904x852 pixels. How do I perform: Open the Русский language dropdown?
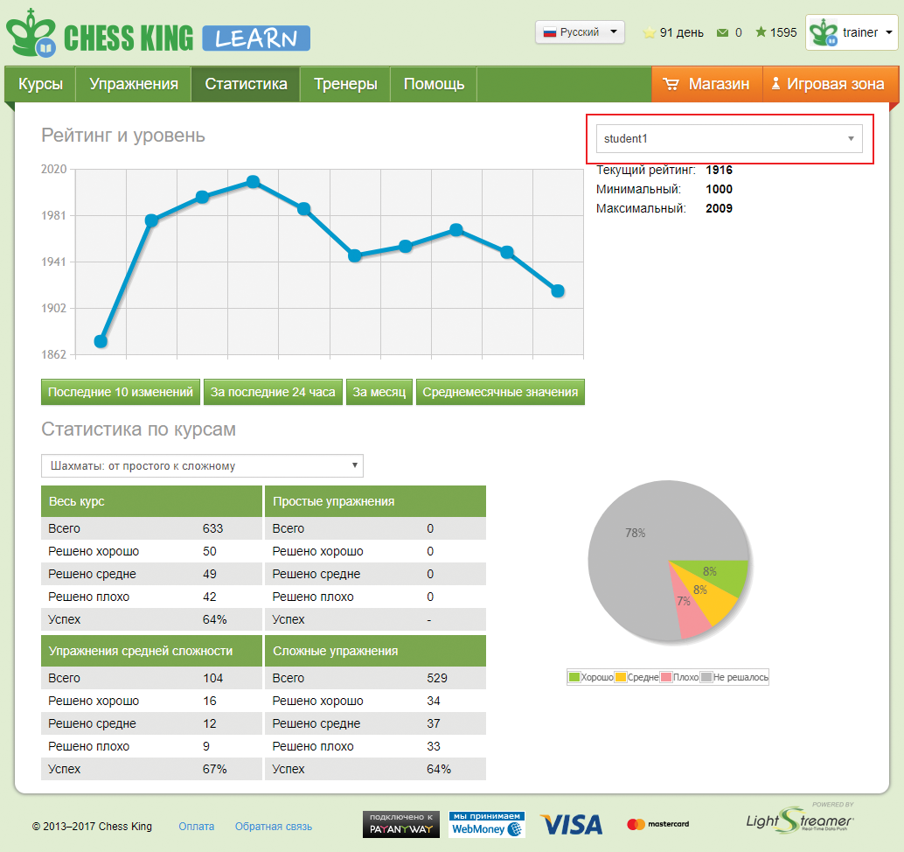pyautogui.click(x=580, y=32)
